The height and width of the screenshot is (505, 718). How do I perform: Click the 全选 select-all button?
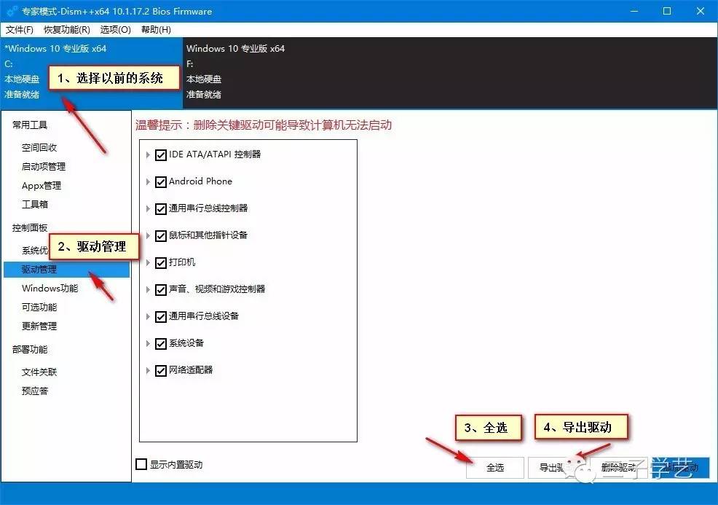point(494,468)
